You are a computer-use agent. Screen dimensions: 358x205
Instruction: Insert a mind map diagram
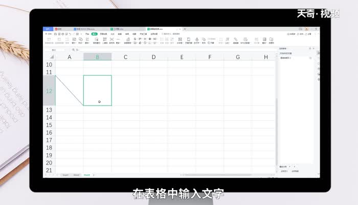(x=111, y=40)
